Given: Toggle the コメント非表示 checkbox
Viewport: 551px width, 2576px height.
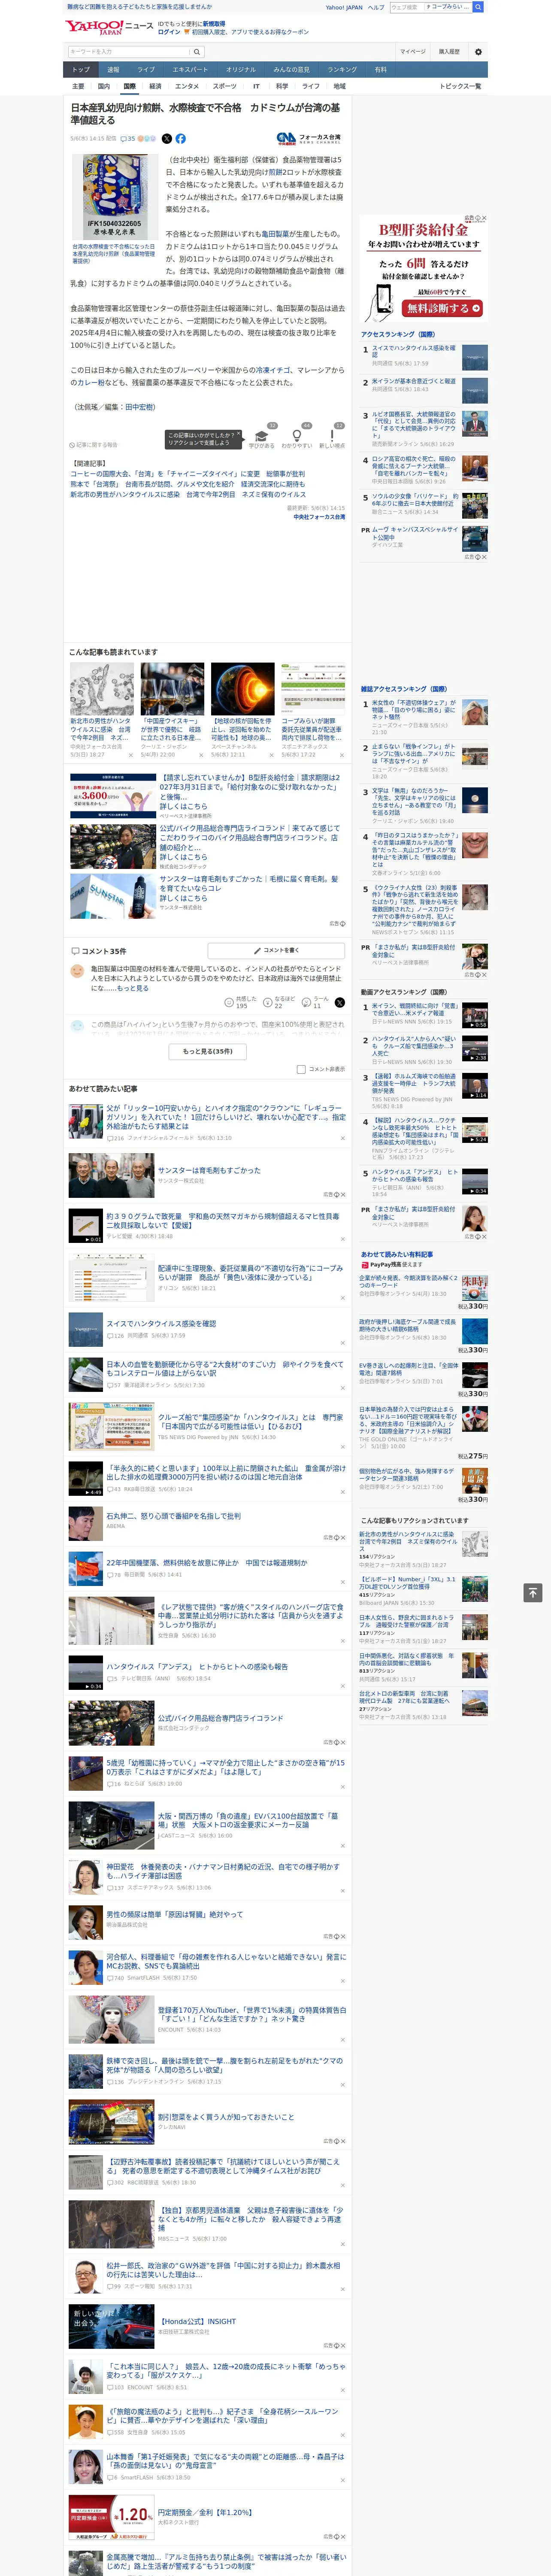Looking at the screenshot, I should [301, 1069].
